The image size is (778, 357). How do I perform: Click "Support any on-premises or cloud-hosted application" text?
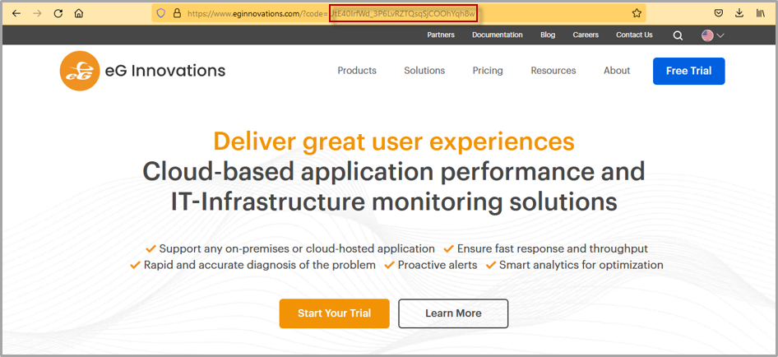[297, 248]
